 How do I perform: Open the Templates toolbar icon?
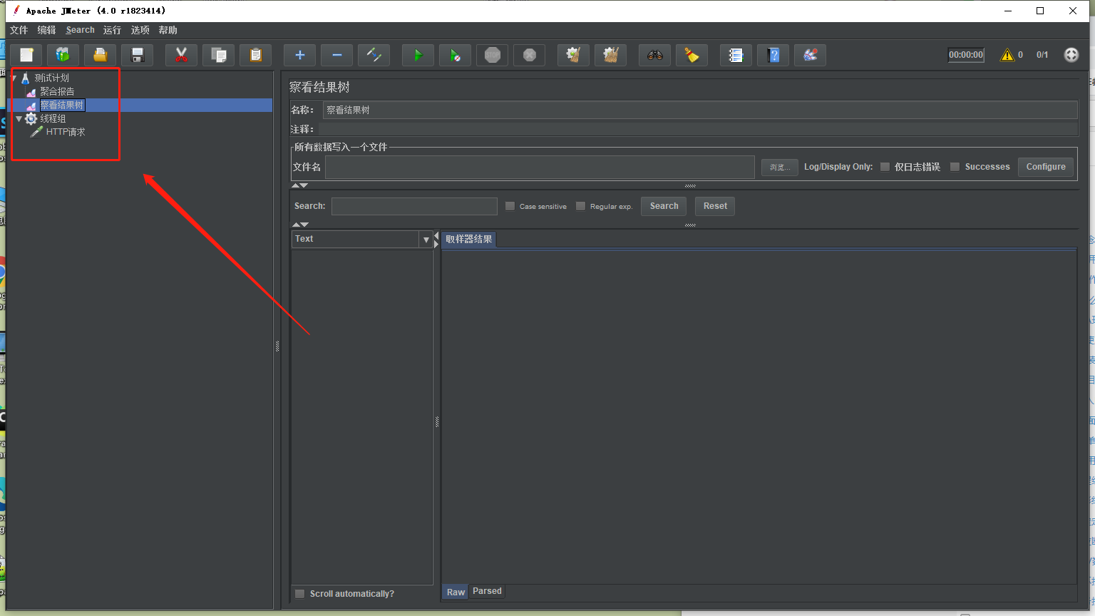(63, 55)
